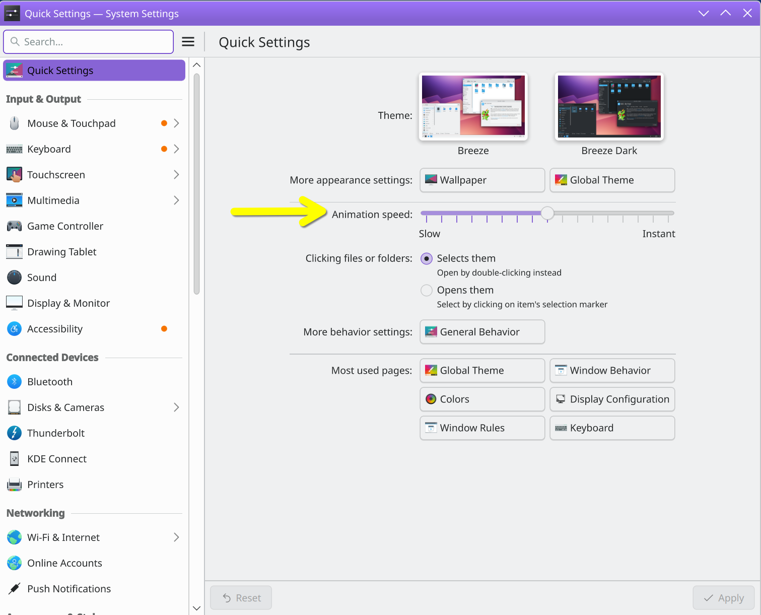Select the 'Selects them' radio option
761x615 pixels.
[427, 259]
